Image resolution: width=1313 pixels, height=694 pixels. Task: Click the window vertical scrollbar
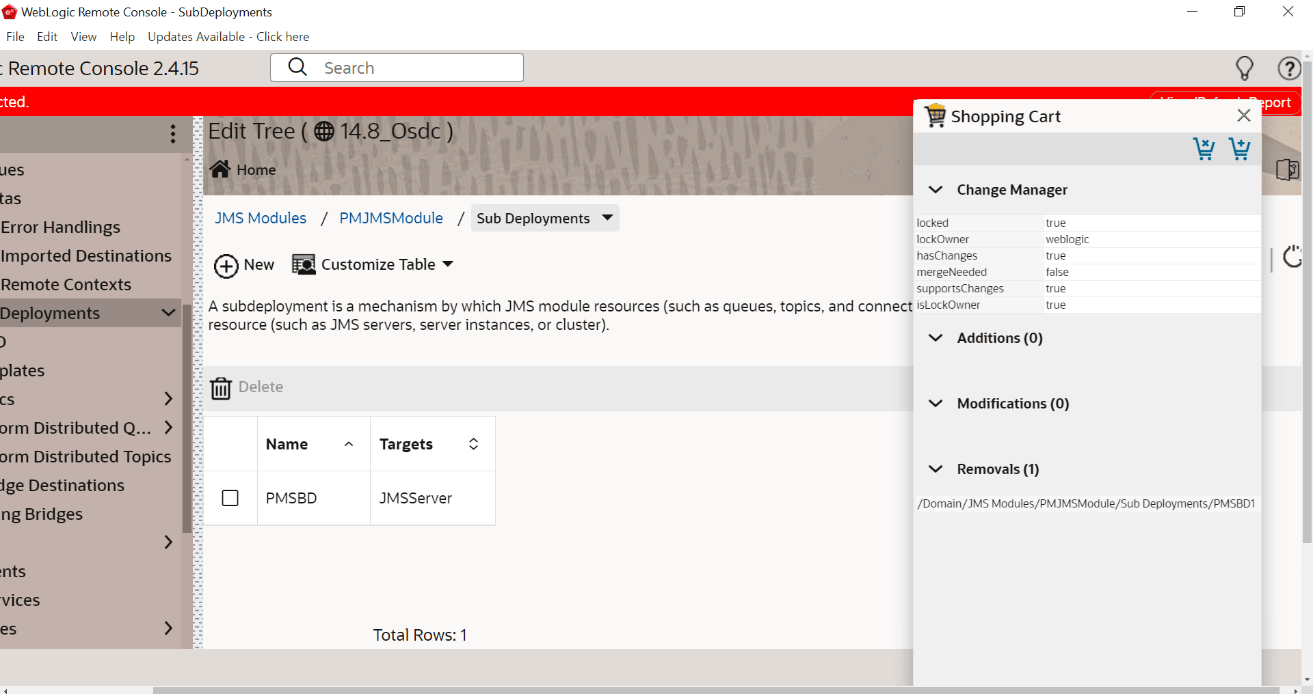(x=1308, y=301)
